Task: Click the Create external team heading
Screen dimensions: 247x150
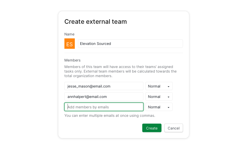Action: (96, 21)
